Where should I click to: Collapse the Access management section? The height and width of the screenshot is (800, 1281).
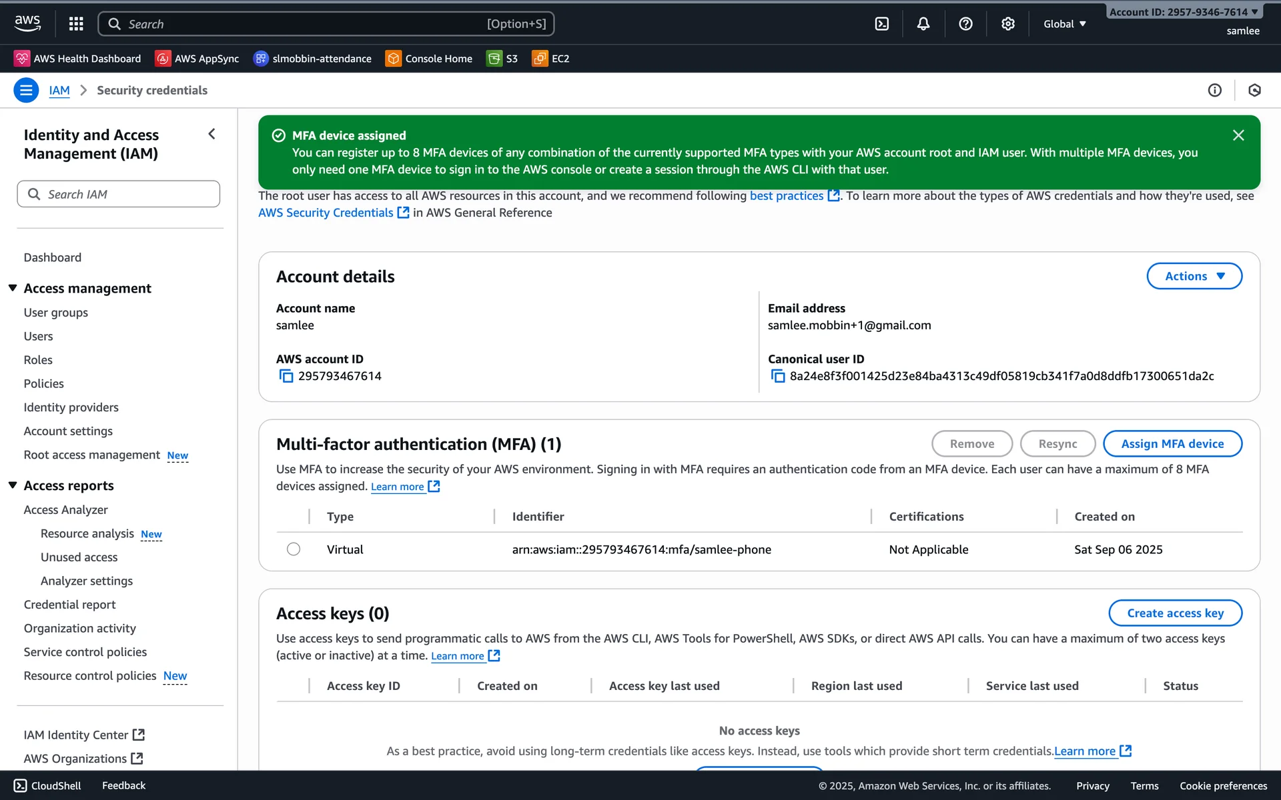click(x=13, y=288)
